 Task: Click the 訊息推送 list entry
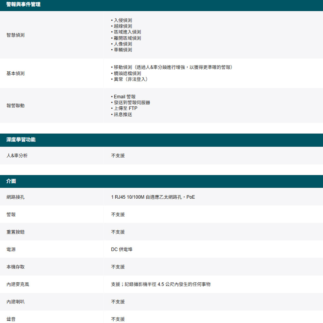tap(123, 114)
